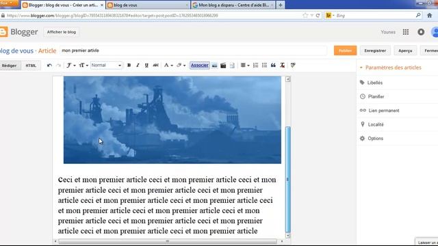Select the industrial factory image in editor
The width and height of the screenshot is (438, 246).
(172, 120)
